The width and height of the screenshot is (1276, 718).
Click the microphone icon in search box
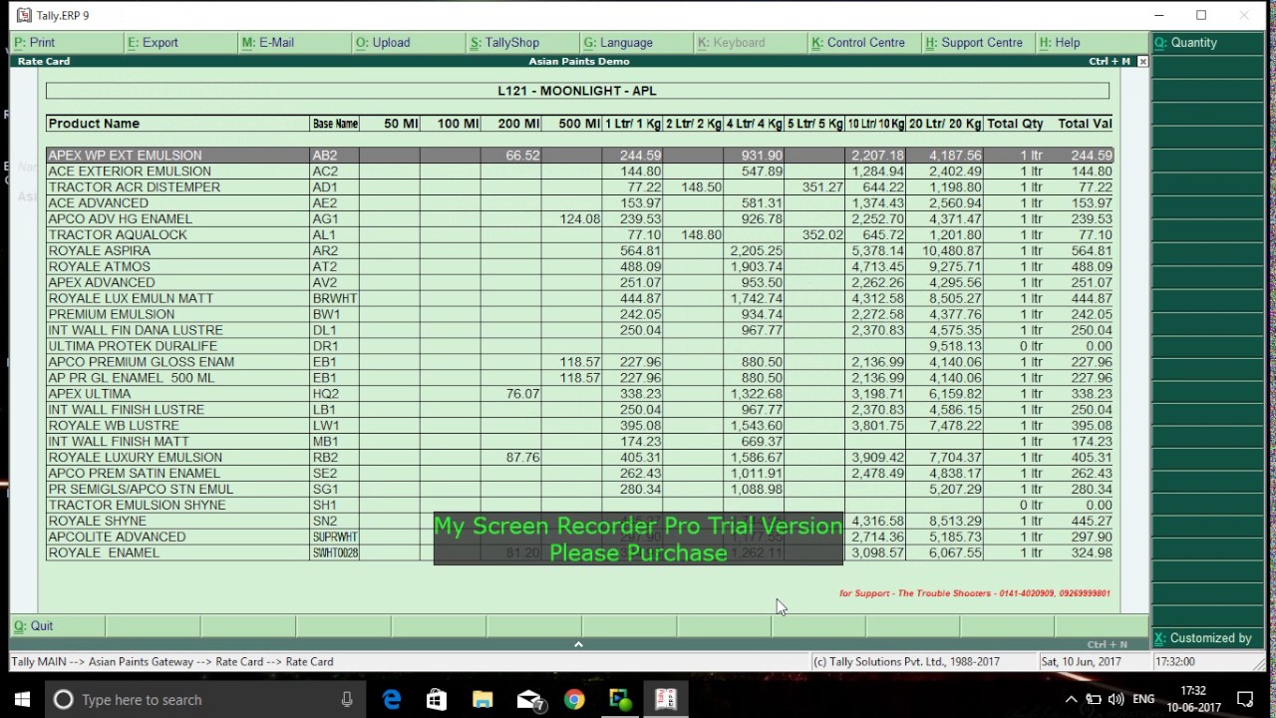(x=347, y=699)
